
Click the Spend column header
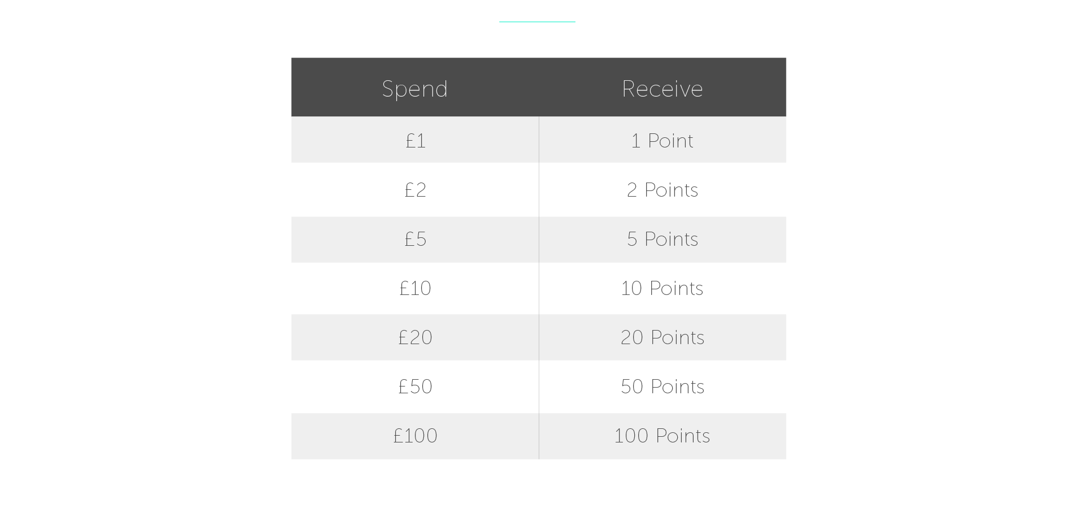(x=414, y=89)
